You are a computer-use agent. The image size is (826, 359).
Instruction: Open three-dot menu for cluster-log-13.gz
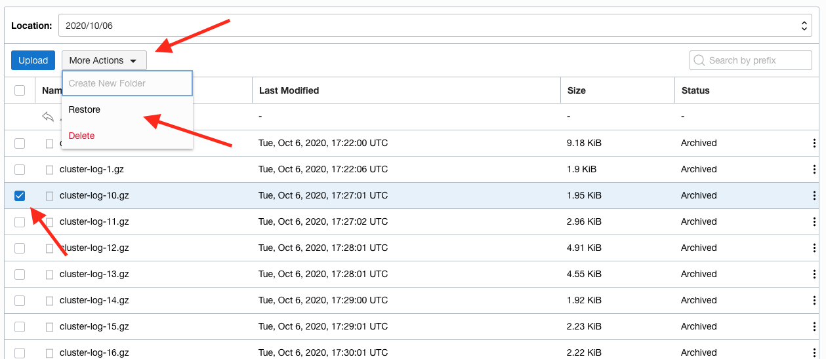coord(814,274)
